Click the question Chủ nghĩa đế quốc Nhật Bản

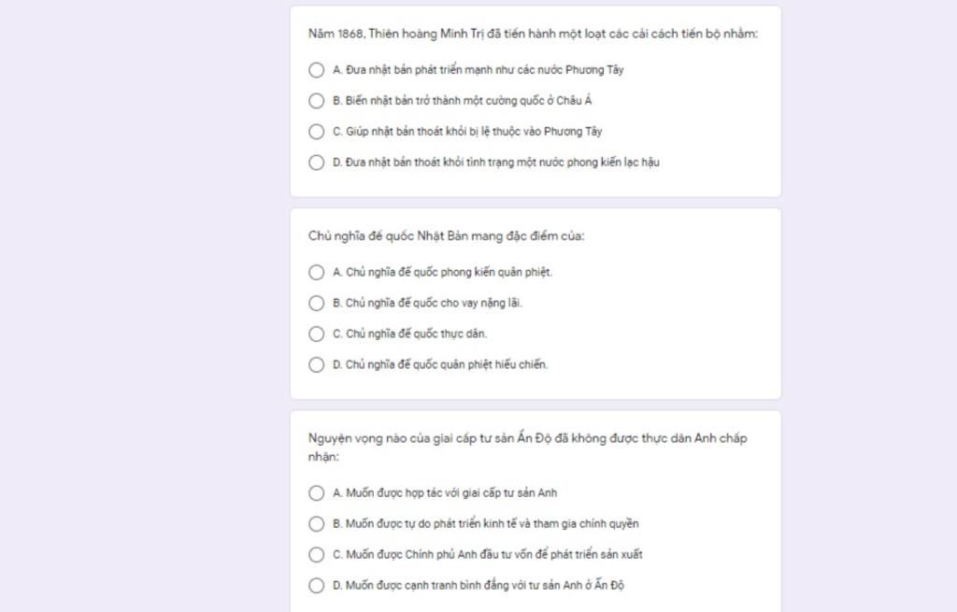coord(446,236)
